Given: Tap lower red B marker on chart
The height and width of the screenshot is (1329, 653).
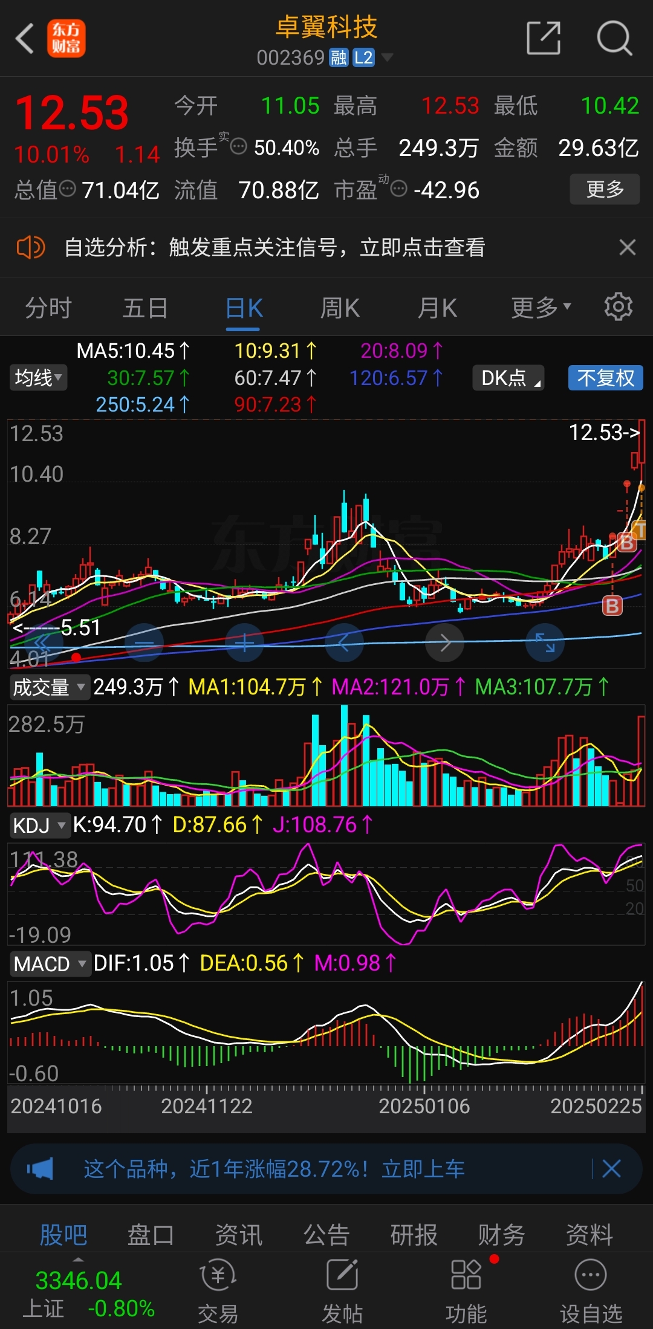Looking at the screenshot, I should click(x=612, y=606).
